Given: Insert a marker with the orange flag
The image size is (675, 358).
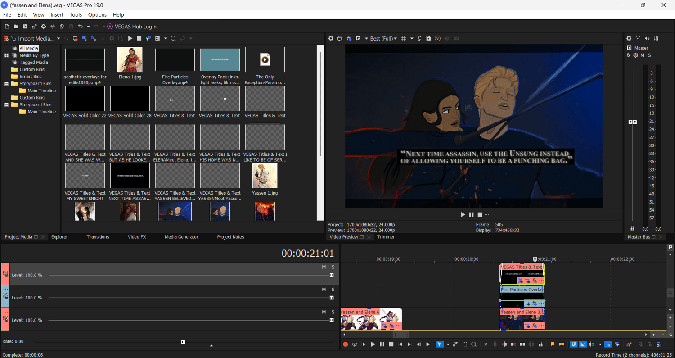Looking at the screenshot, I should [x=553, y=344].
